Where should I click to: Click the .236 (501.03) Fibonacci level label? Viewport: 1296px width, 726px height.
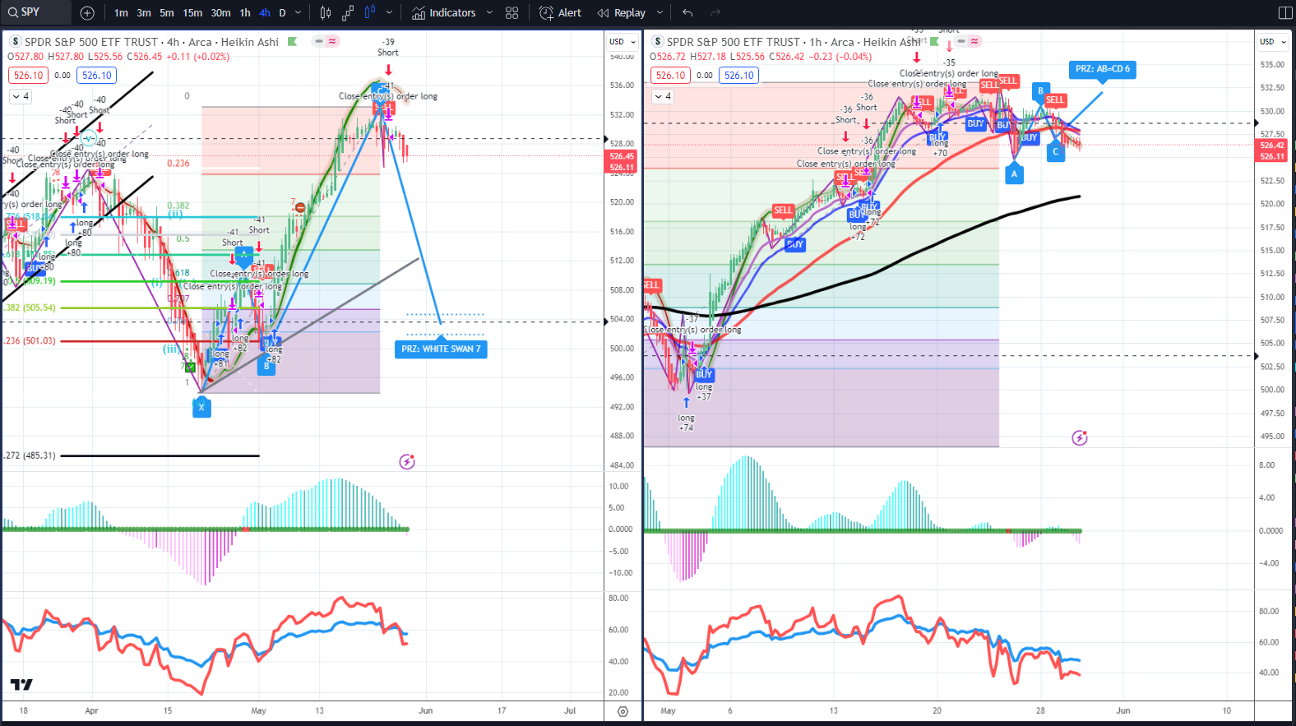click(x=30, y=341)
